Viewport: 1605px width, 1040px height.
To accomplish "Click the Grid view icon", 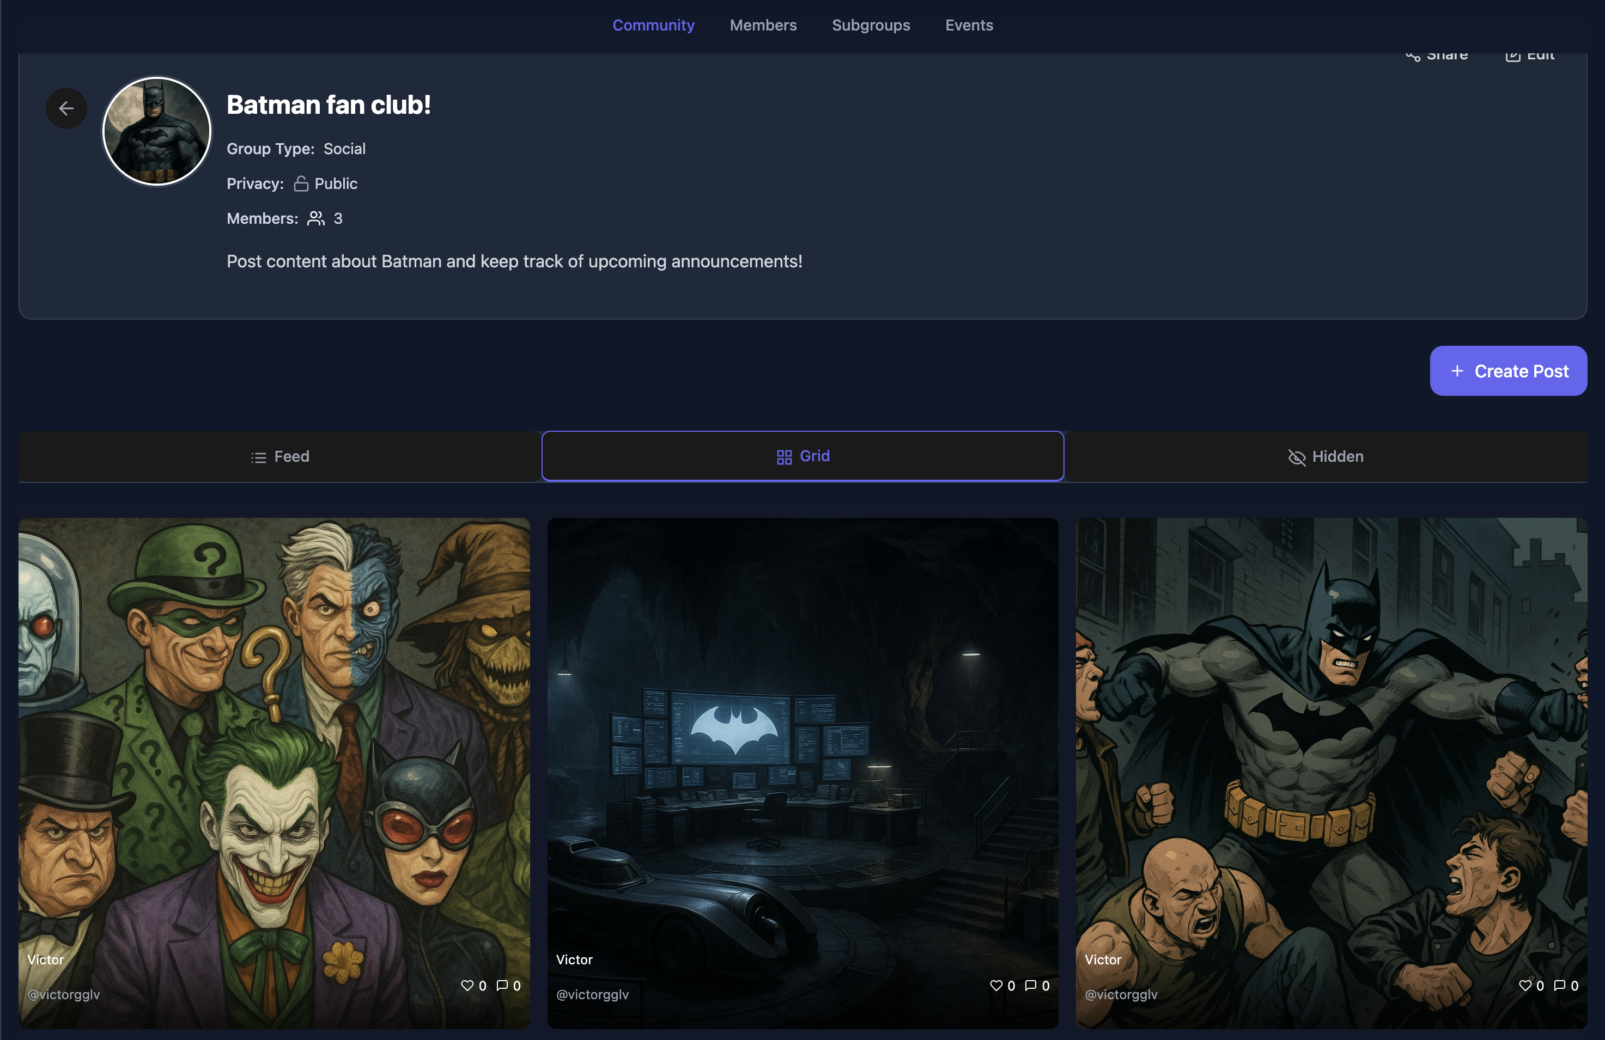I will (x=783, y=457).
